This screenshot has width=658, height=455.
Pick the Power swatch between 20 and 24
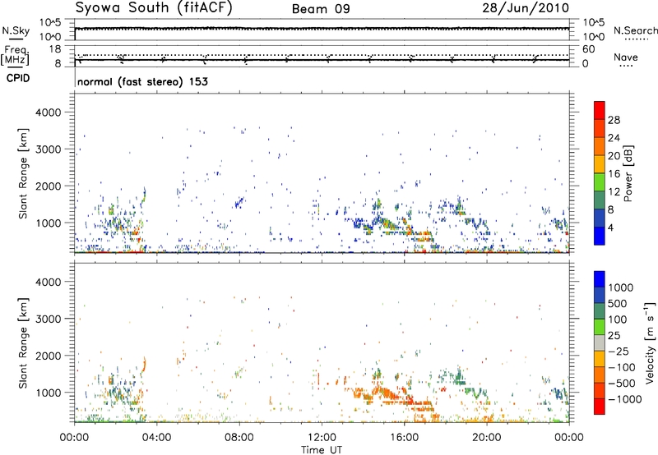click(600, 146)
